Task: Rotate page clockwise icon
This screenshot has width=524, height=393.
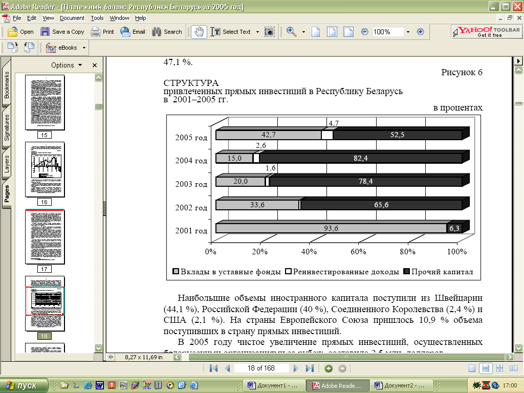Action: (x=13, y=48)
